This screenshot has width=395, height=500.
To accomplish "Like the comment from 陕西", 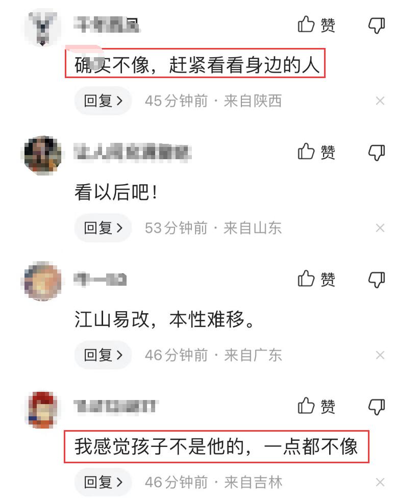I will pos(316,25).
